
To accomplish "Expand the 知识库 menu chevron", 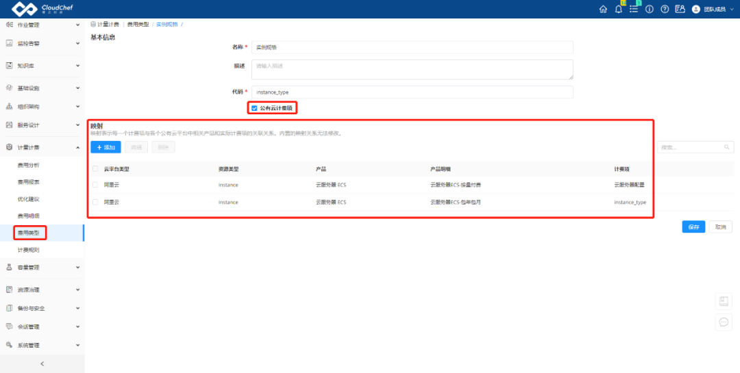I will [78, 66].
